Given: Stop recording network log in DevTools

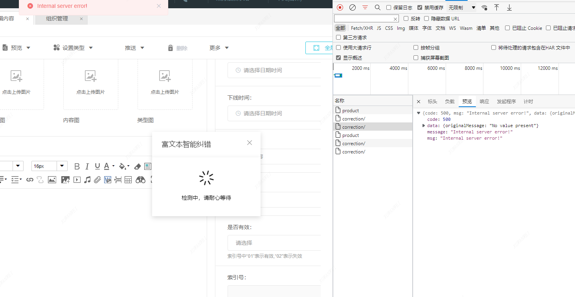Looking at the screenshot, I should click(x=340, y=7).
